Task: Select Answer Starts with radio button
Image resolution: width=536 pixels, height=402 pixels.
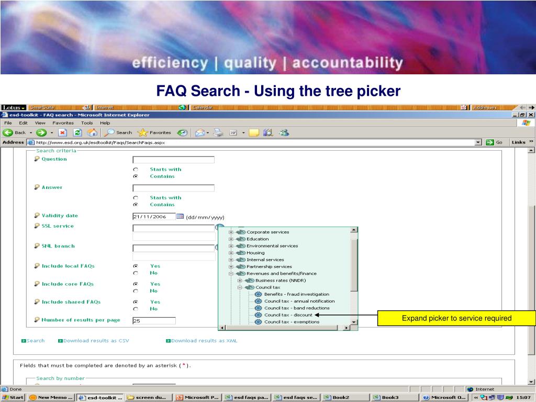Action: coord(136,198)
